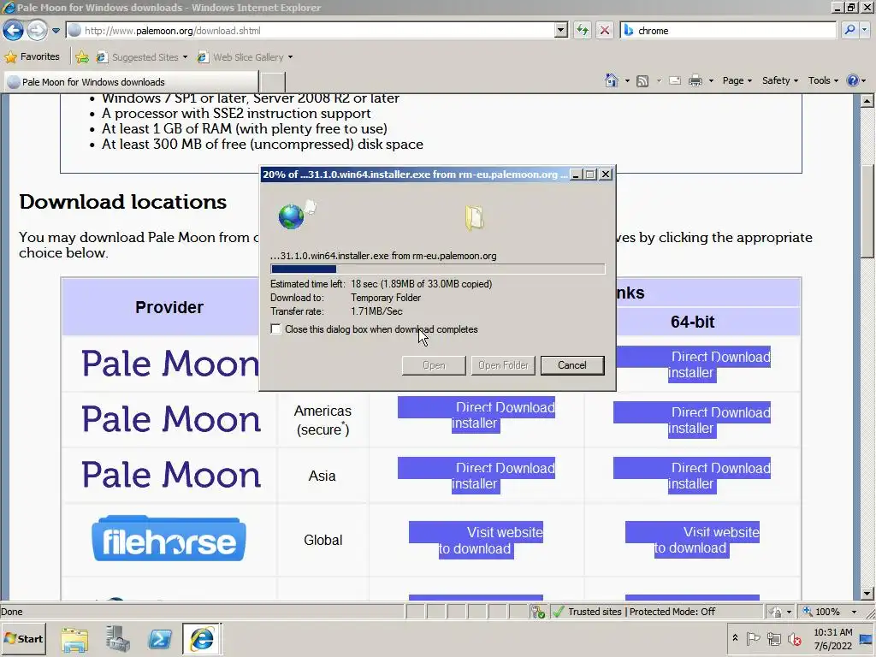Click Global 32-bit Visit website to download
The image size is (876, 657).
(x=476, y=541)
